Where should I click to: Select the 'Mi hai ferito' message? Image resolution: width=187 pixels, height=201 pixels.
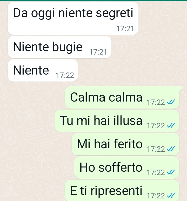point(125,144)
